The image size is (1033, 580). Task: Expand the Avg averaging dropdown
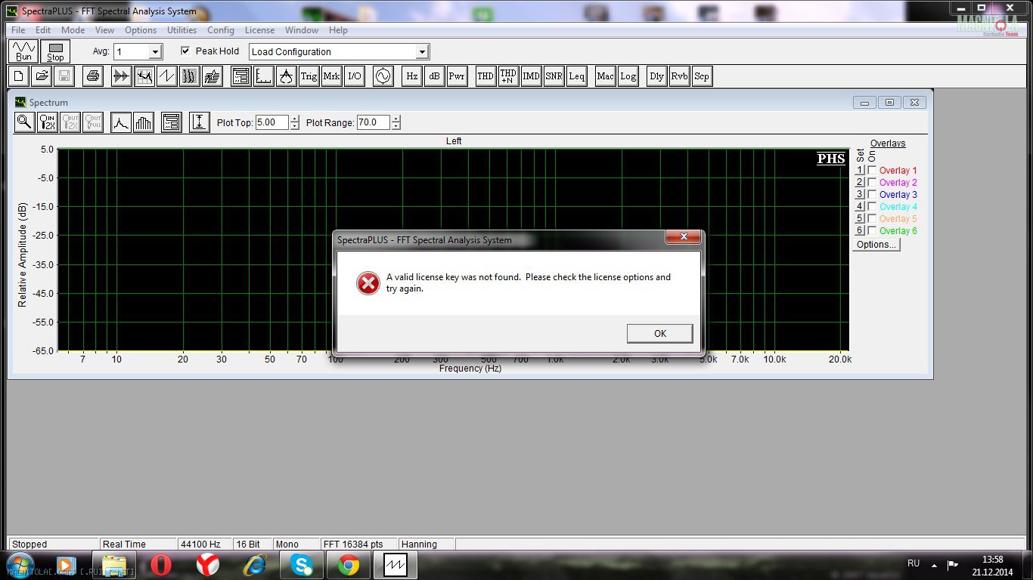coord(155,52)
